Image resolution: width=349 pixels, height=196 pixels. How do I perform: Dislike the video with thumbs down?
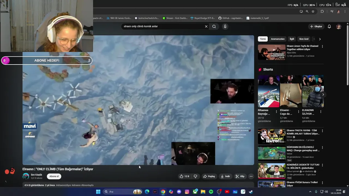click(195, 176)
